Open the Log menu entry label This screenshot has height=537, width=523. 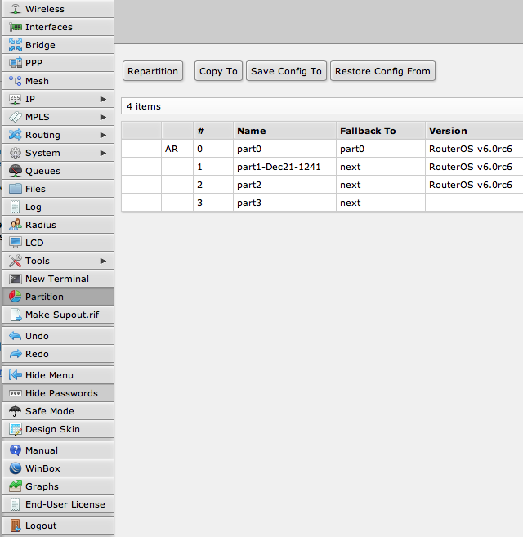(x=34, y=207)
